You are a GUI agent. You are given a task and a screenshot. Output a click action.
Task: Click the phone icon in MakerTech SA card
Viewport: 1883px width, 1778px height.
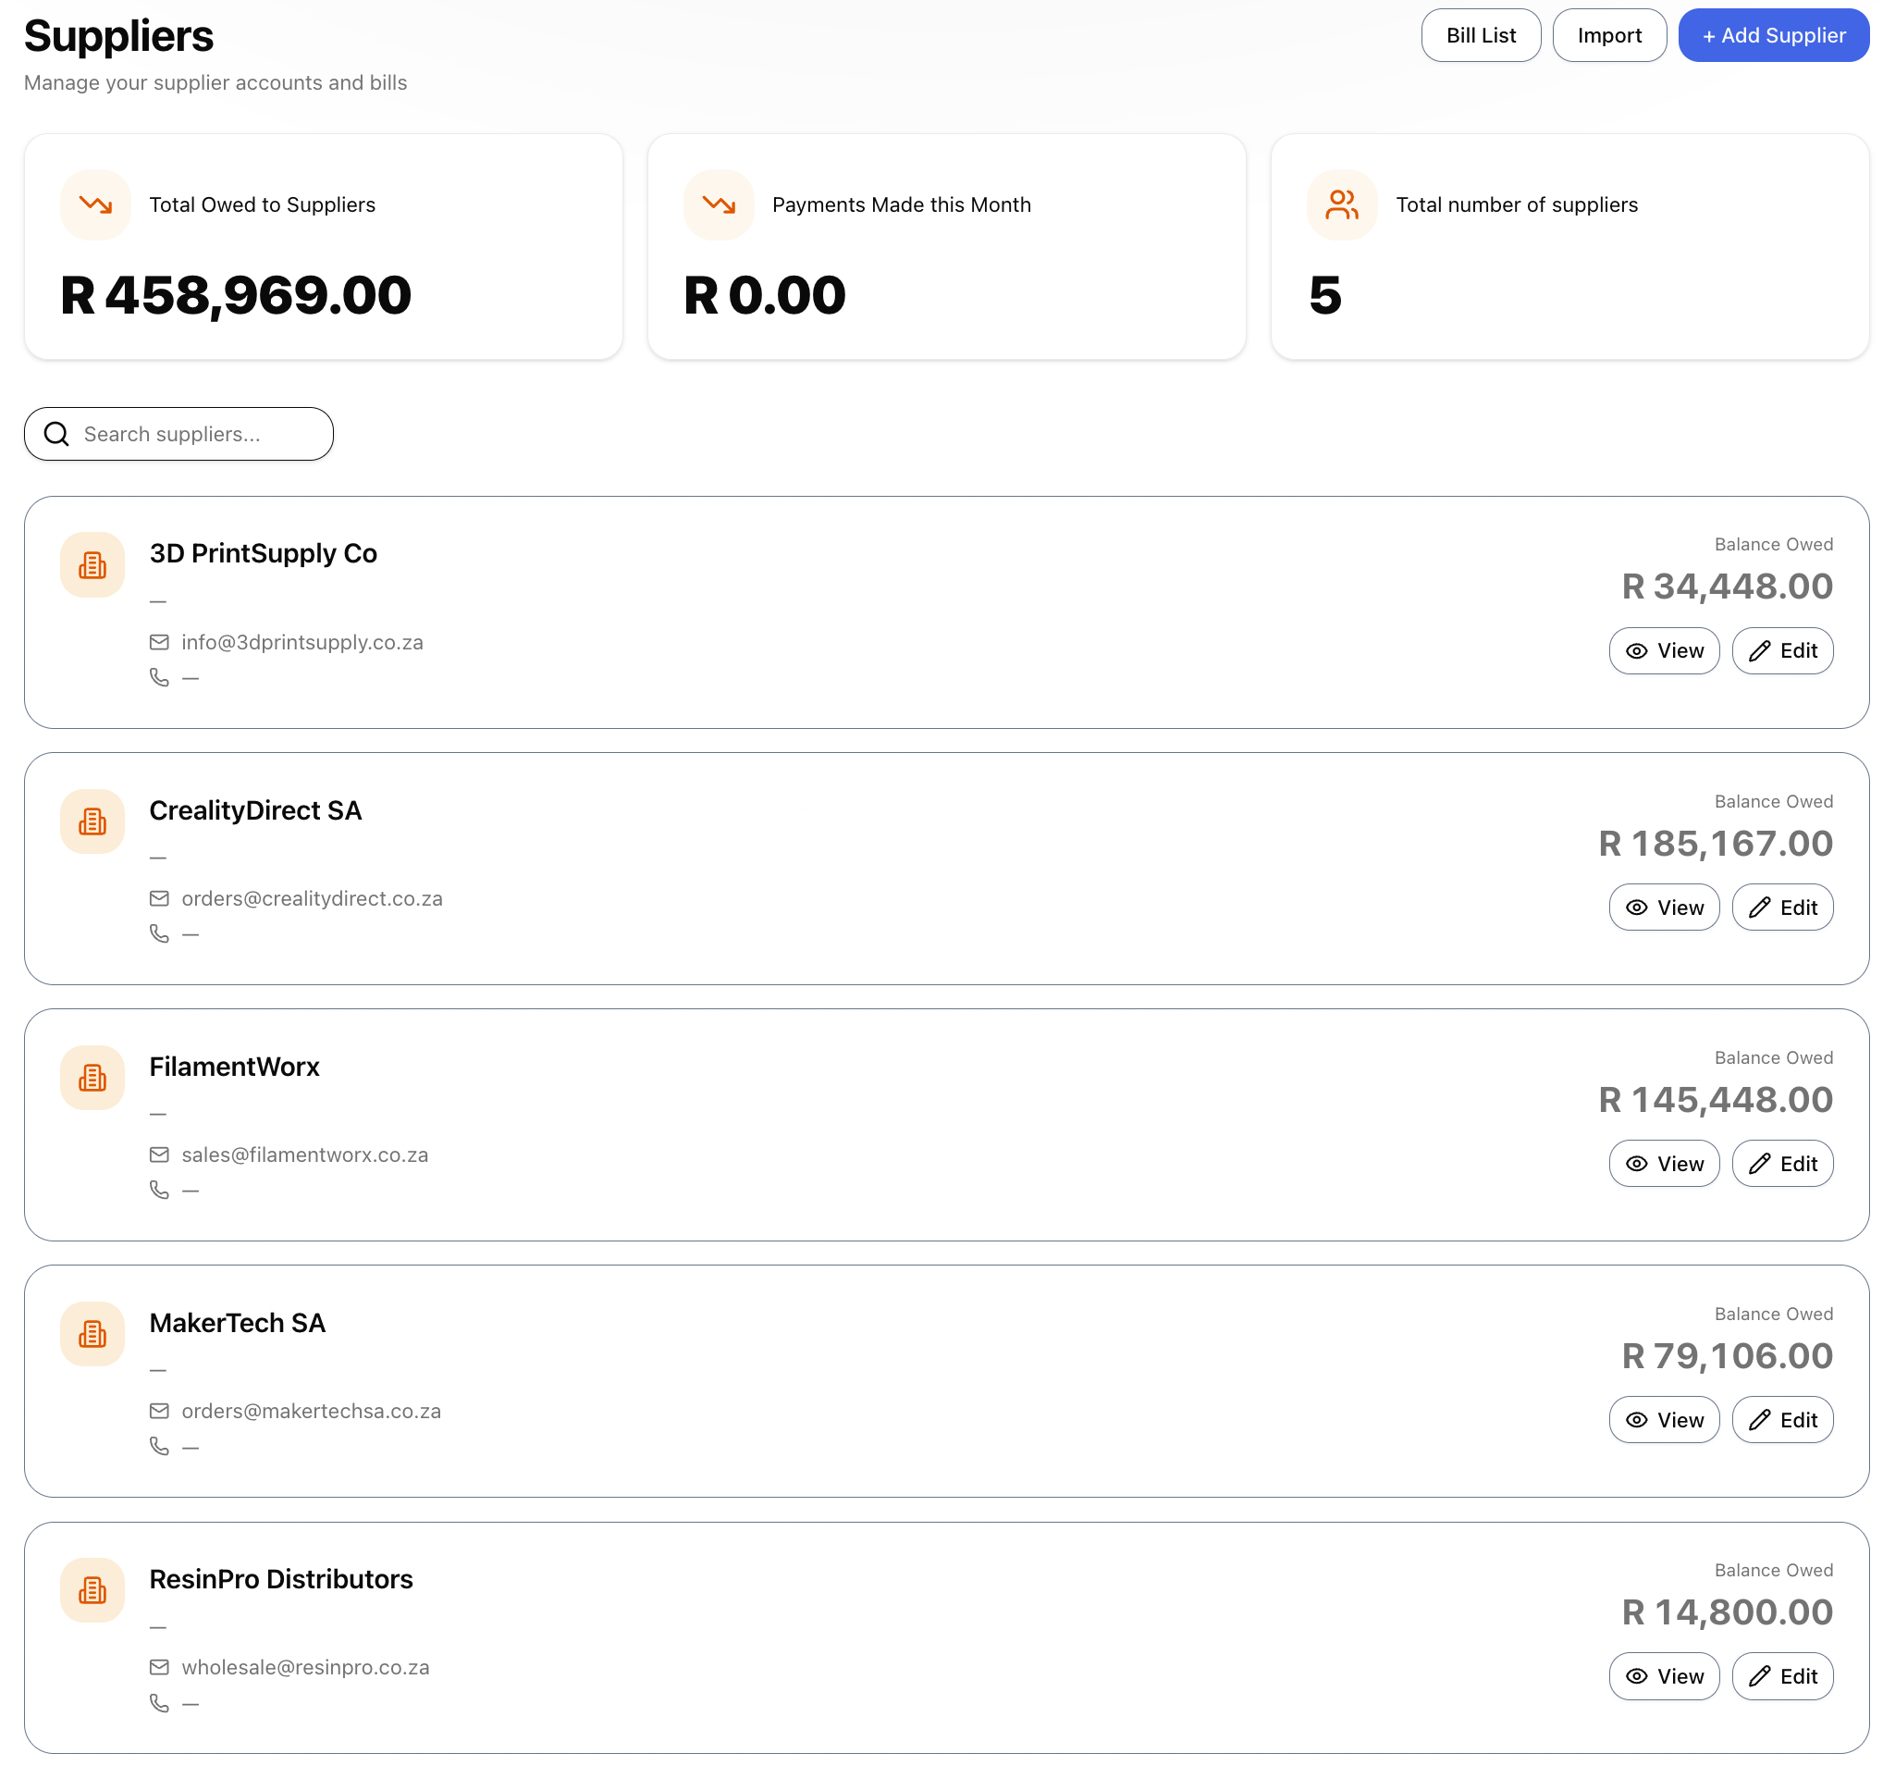tap(159, 1446)
